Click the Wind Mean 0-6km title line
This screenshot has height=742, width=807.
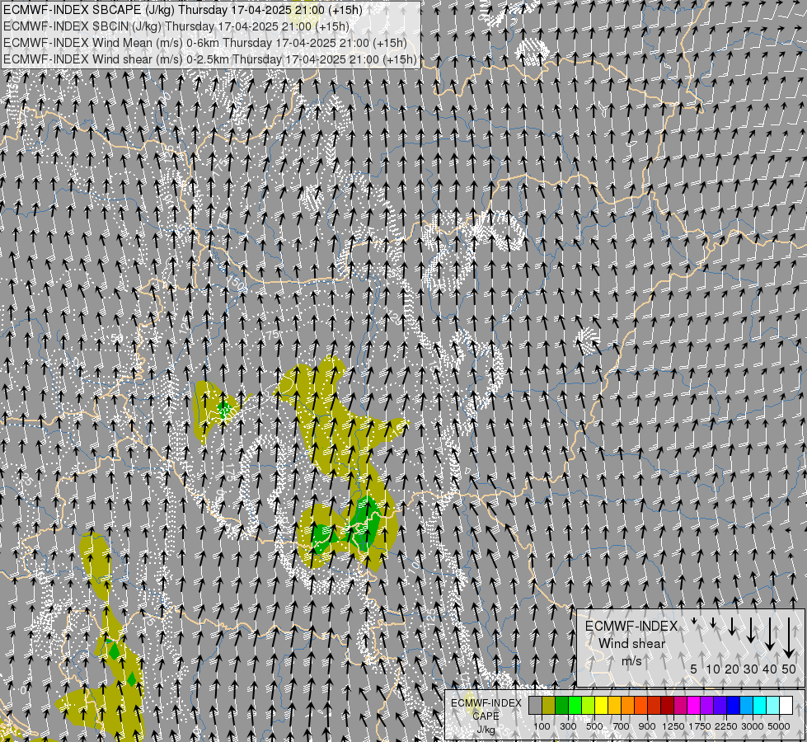coord(204,43)
